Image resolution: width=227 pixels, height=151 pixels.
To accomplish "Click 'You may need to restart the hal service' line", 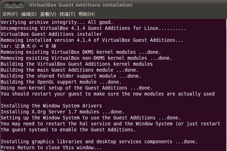I will (x=111, y=124).
